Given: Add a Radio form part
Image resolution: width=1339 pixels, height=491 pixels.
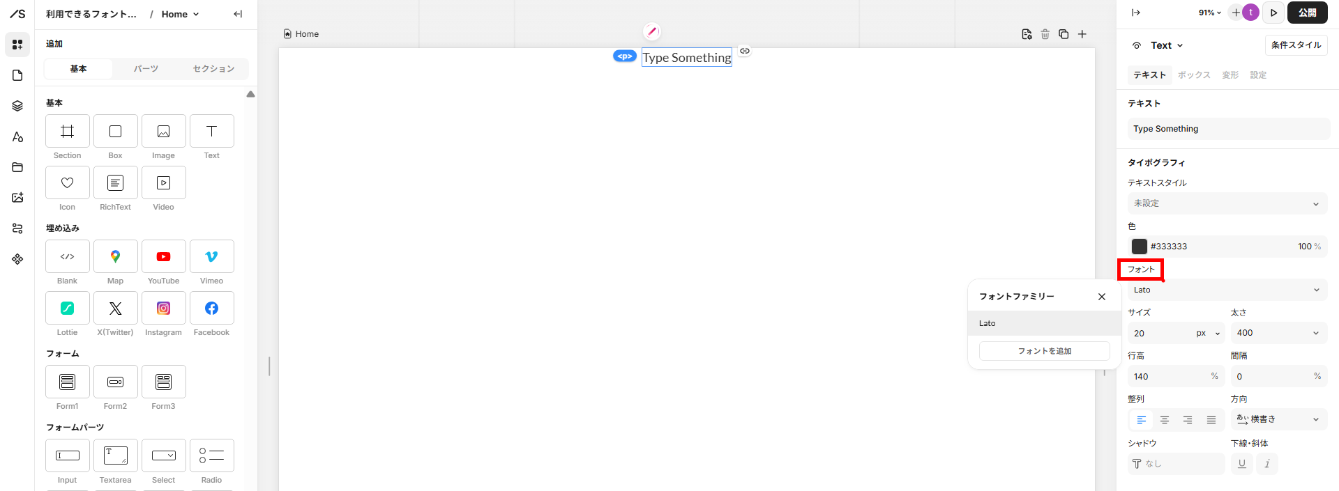Looking at the screenshot, I should tap(212, 455).
